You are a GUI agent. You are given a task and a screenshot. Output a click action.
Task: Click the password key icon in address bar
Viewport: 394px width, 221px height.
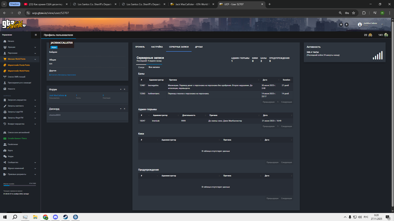point(347,13)
